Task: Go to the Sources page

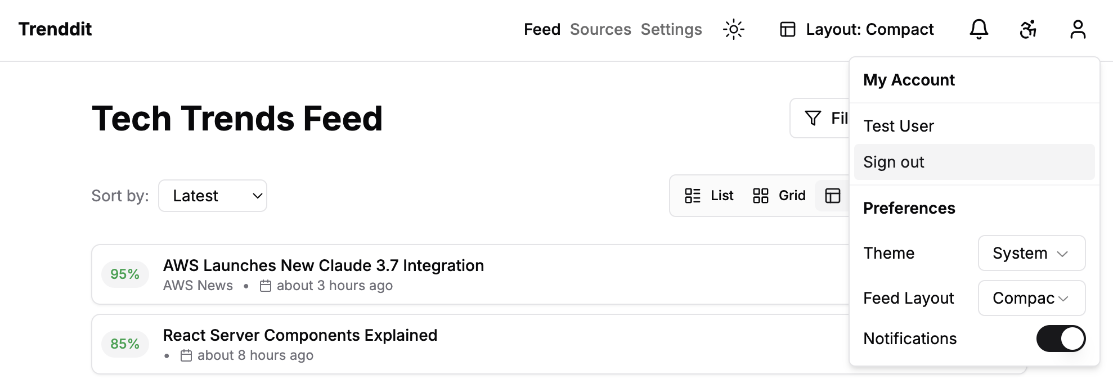Action: coord(600,29)
